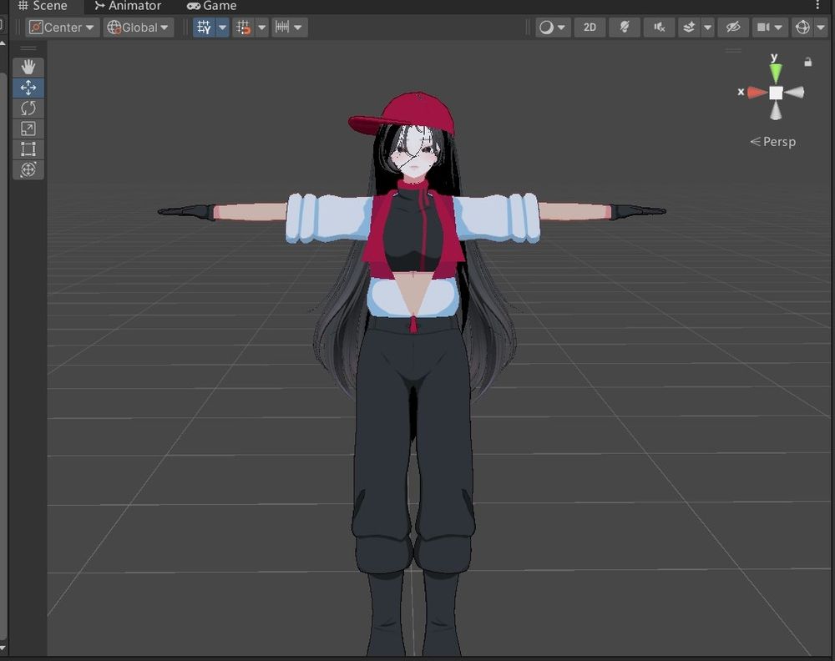Open the three-dot Scene window menu
This screenshot has height=661, width=835.
[818, 5]
